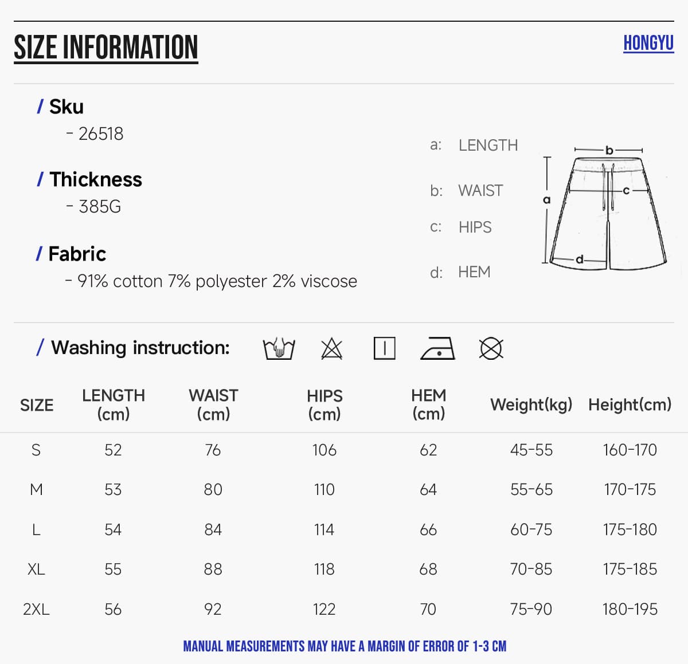The height and width of the screenshot is (664, 688).
Task: Click the do-not-dry-clean circle icon
Action: 491,348
